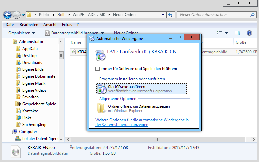Open the Datenträgerabbild brennen dropdown arrow
259x162 pixels.
pyautogui.click(x=102, y=33)
